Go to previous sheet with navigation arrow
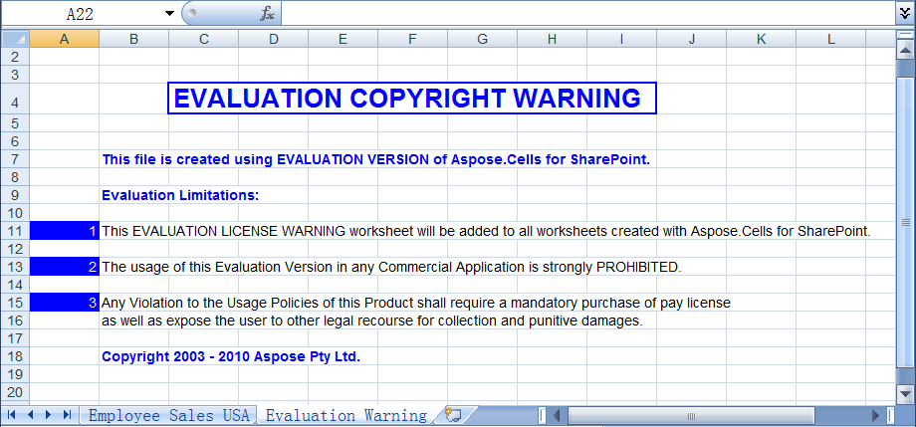Viewport: 916px width, 427px height. (31, 415)
